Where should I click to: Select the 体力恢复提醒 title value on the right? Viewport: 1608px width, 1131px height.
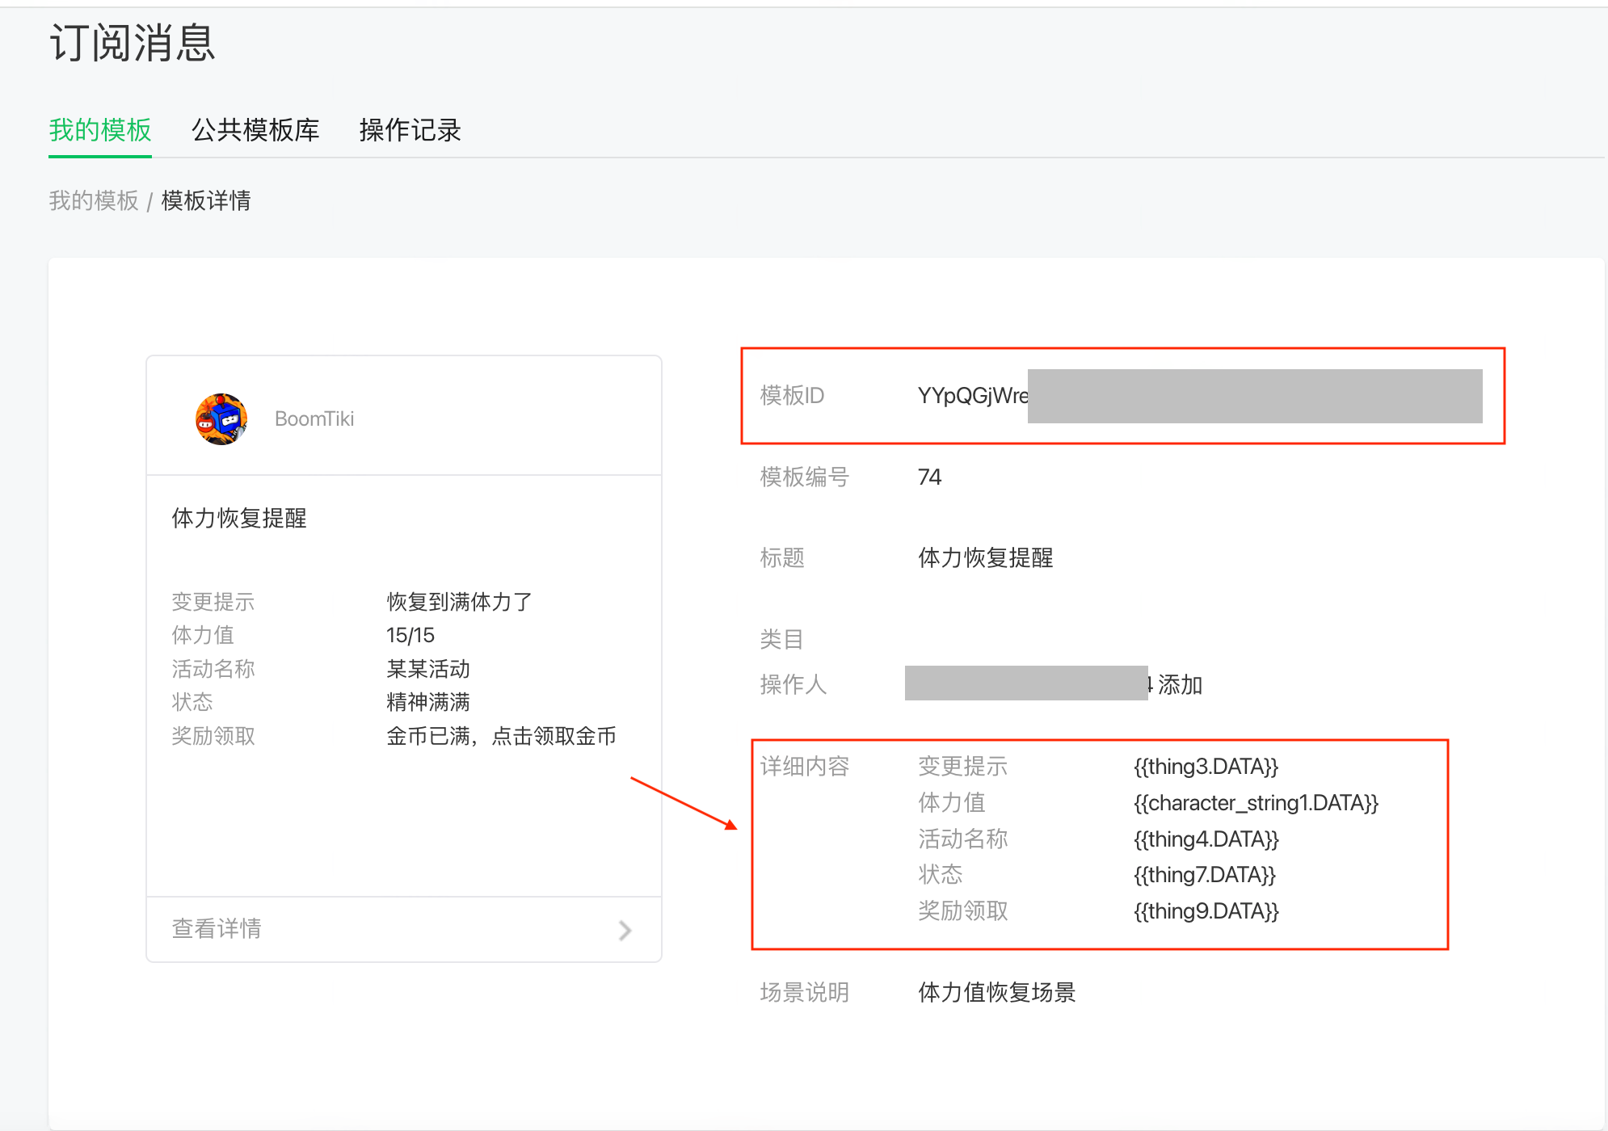click(x=986, y=557)
